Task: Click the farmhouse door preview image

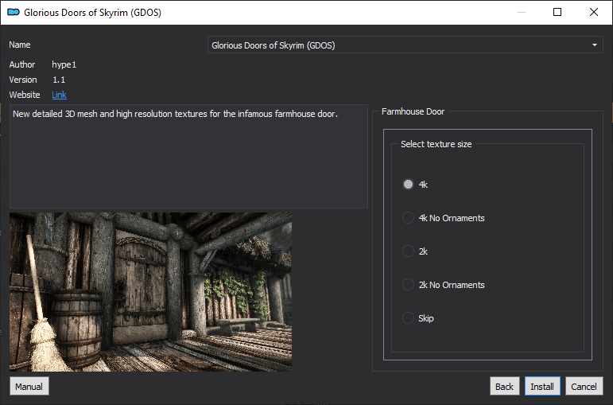Action: click(x=150, y=292)
